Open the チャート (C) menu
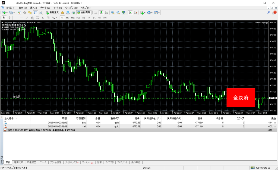The image size is (278, 170). [x=45, y=8]
